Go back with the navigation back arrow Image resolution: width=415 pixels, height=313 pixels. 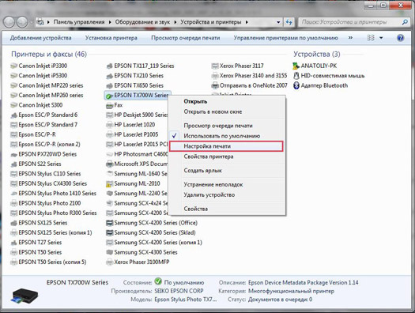(x=9, y=22)
